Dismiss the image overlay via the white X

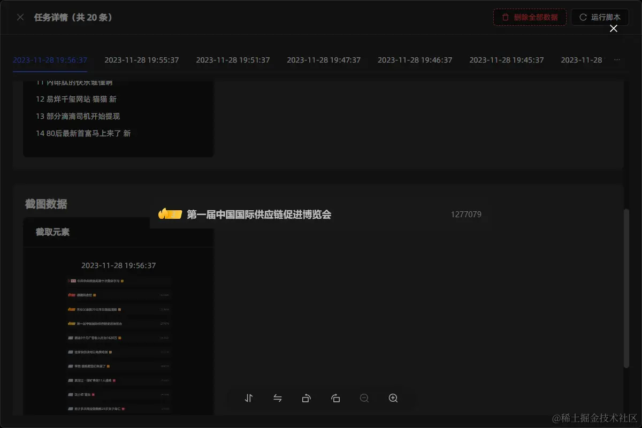click(x=613, y=28)
